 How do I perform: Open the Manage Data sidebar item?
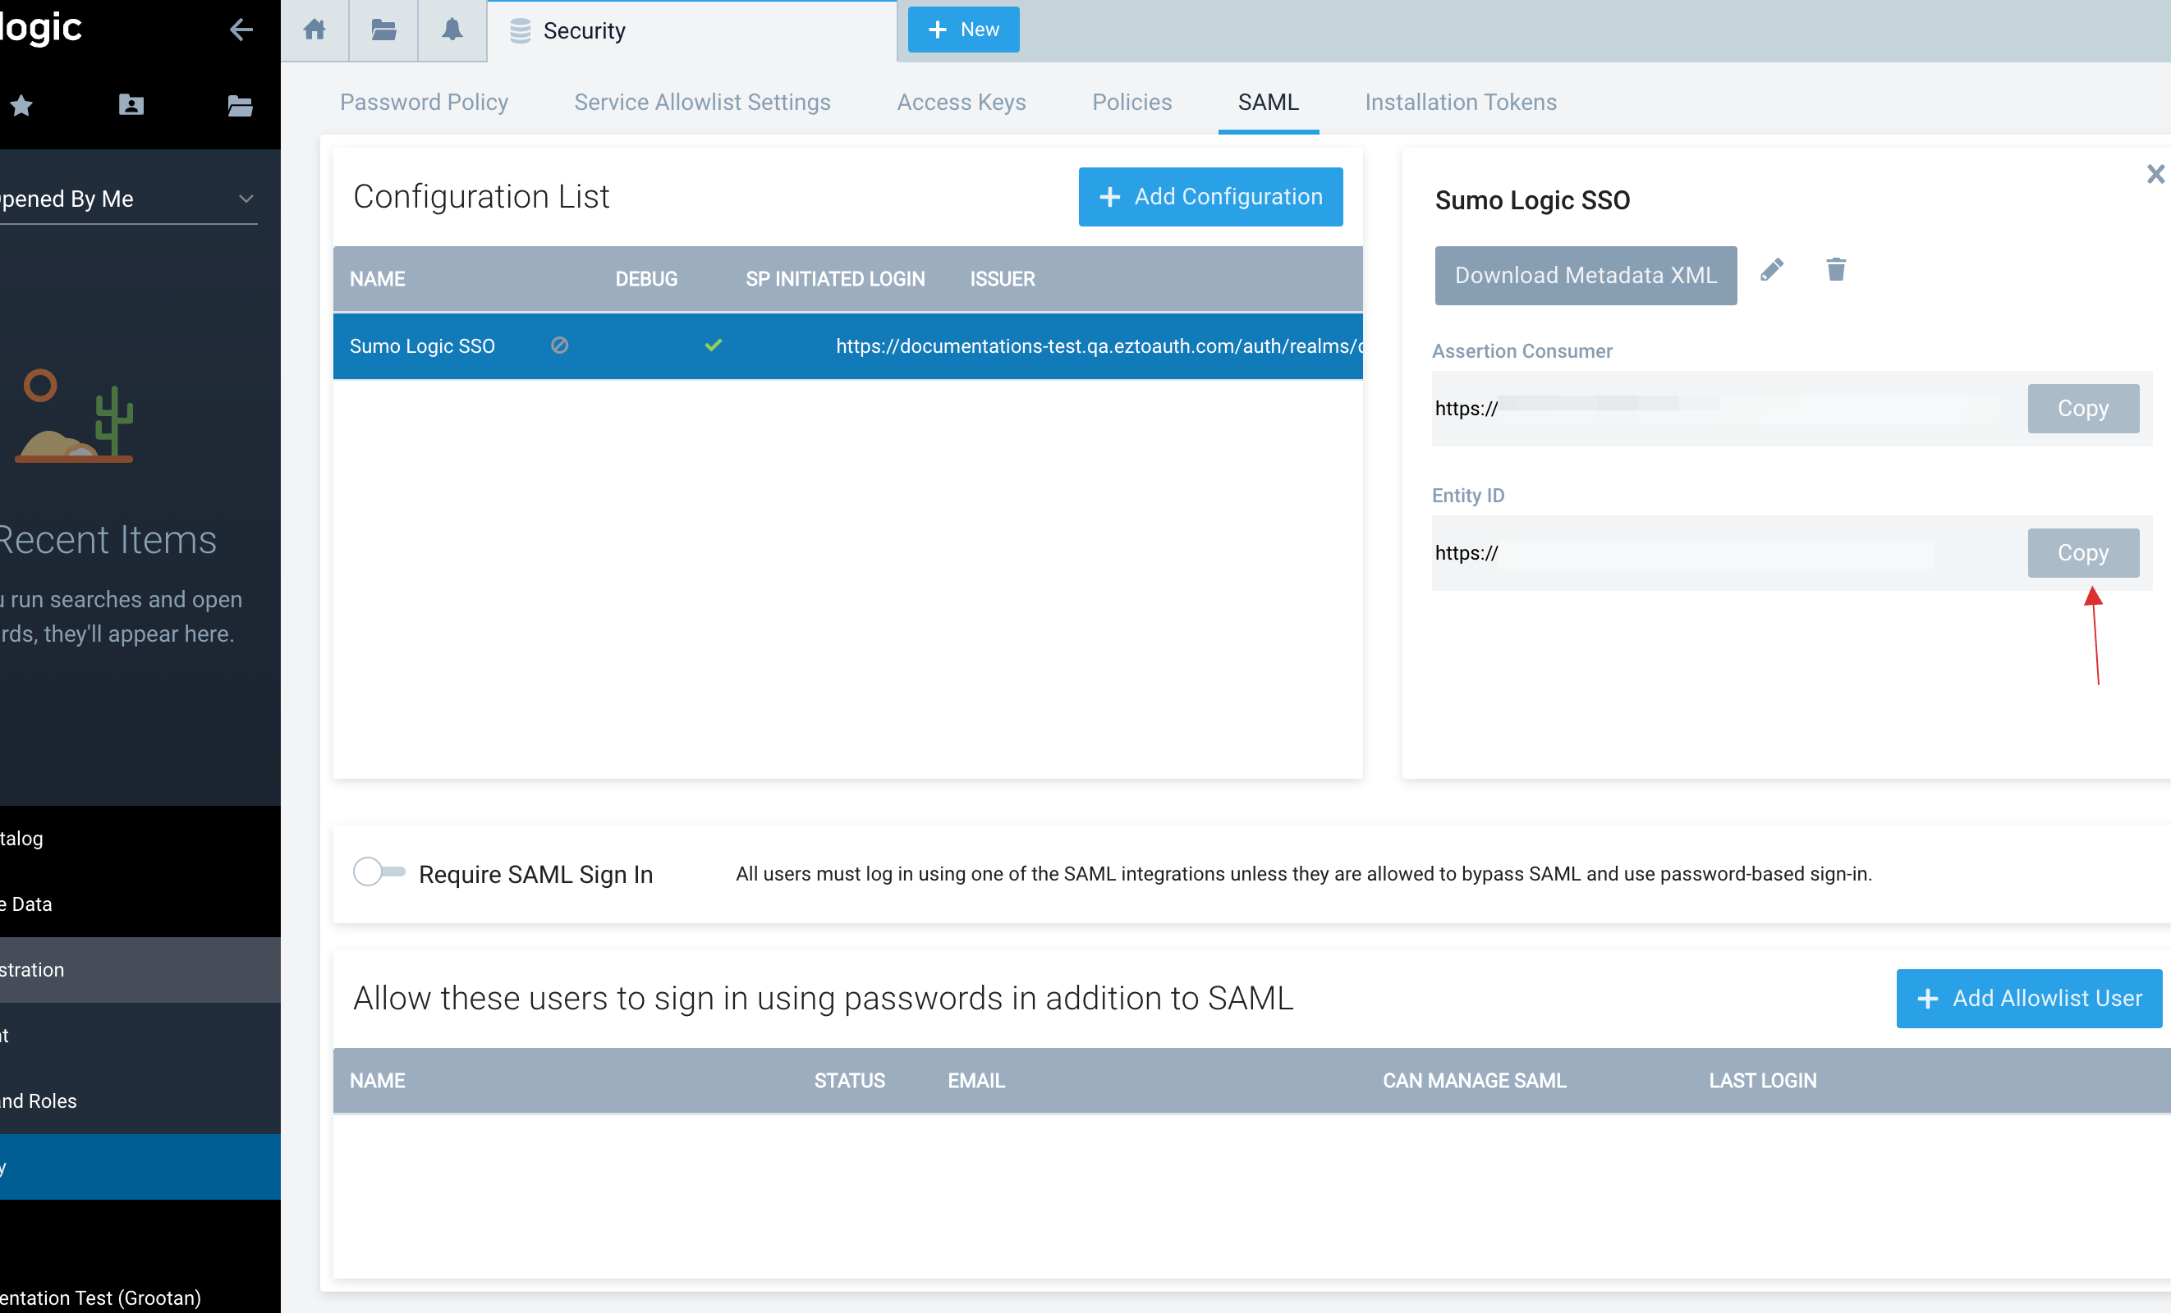tap(140, 904)
